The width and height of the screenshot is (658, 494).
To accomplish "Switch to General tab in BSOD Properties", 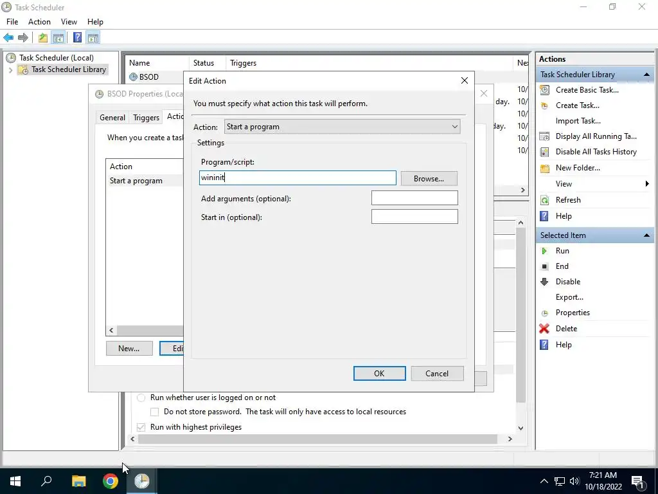I will (112, 118).
